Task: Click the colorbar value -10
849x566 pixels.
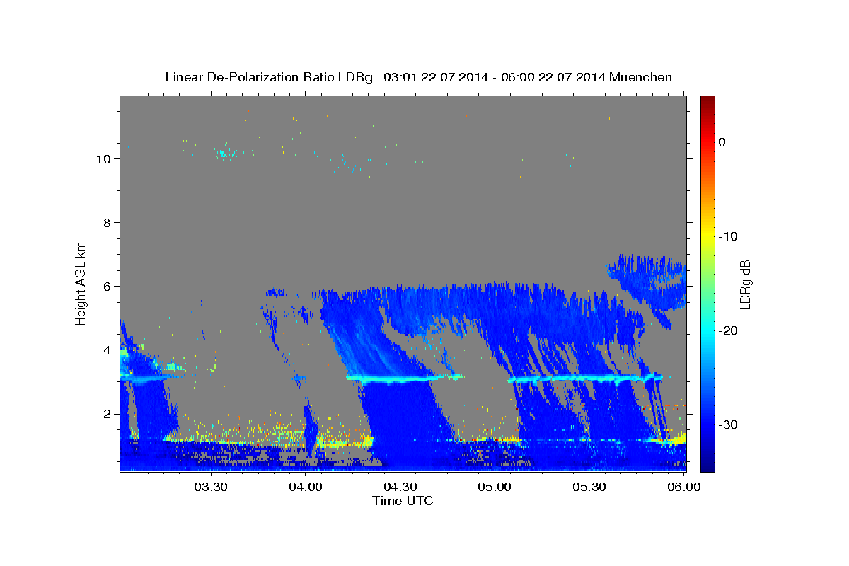Action: pos(729,236)
